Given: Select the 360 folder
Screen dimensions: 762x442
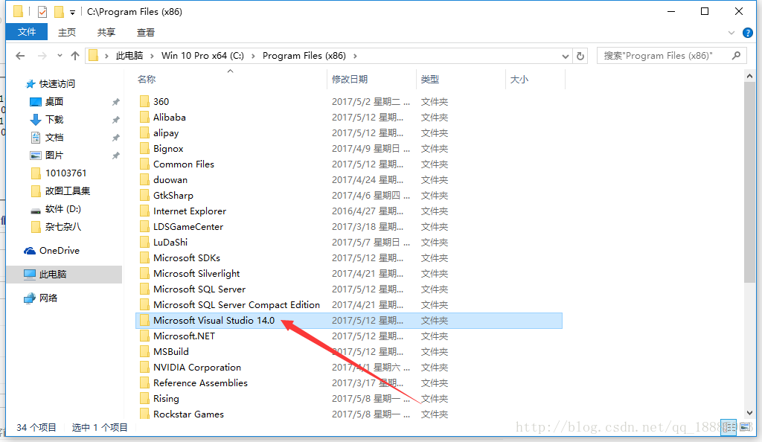Looking at the screenshot, I should click(x=161, y=101).
